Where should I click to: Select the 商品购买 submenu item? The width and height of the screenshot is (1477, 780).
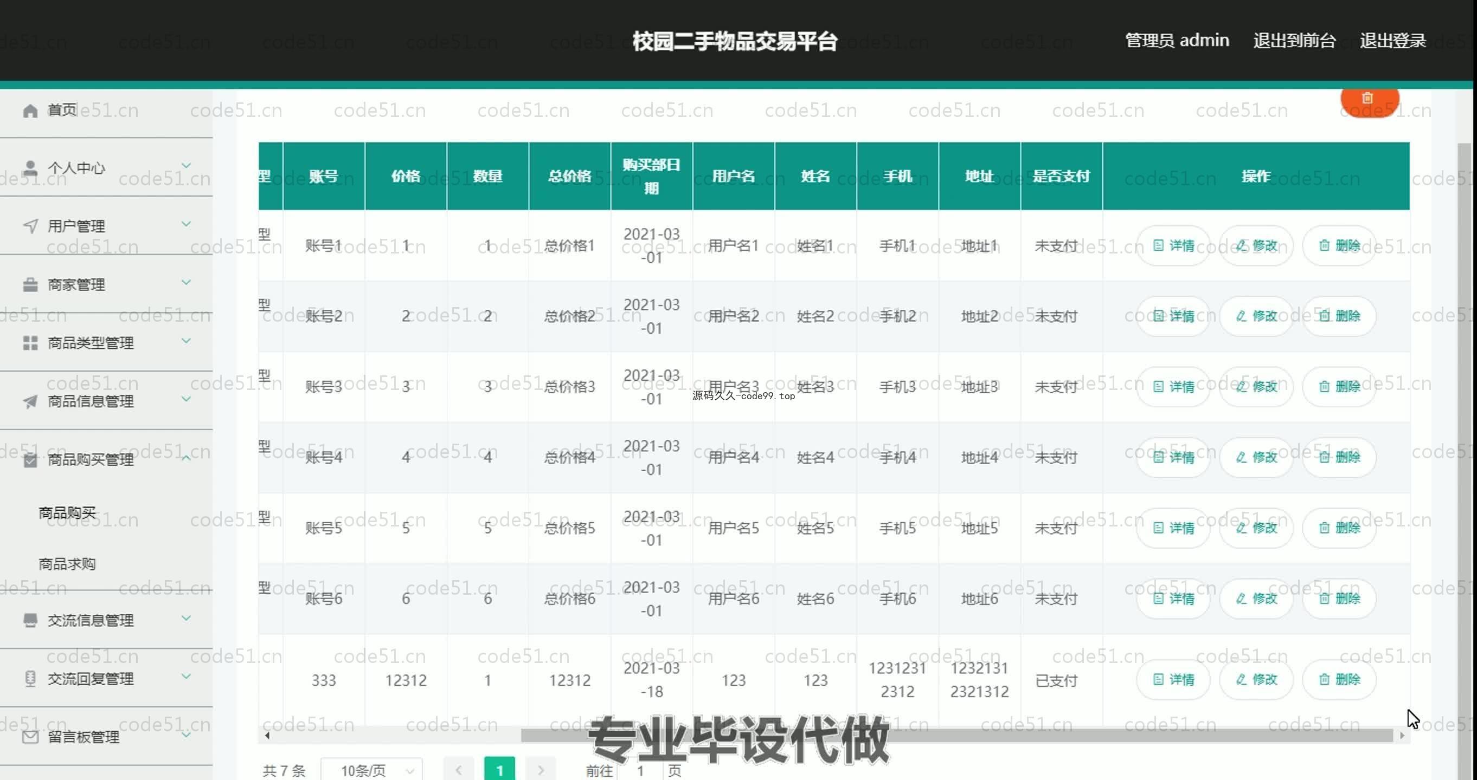67,512
